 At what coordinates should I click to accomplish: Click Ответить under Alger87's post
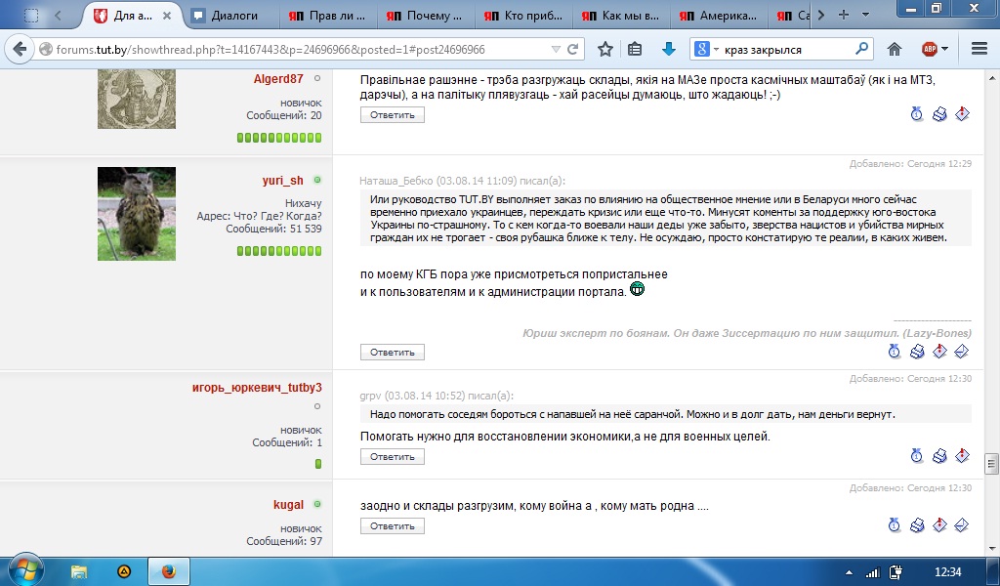[393, 115]
